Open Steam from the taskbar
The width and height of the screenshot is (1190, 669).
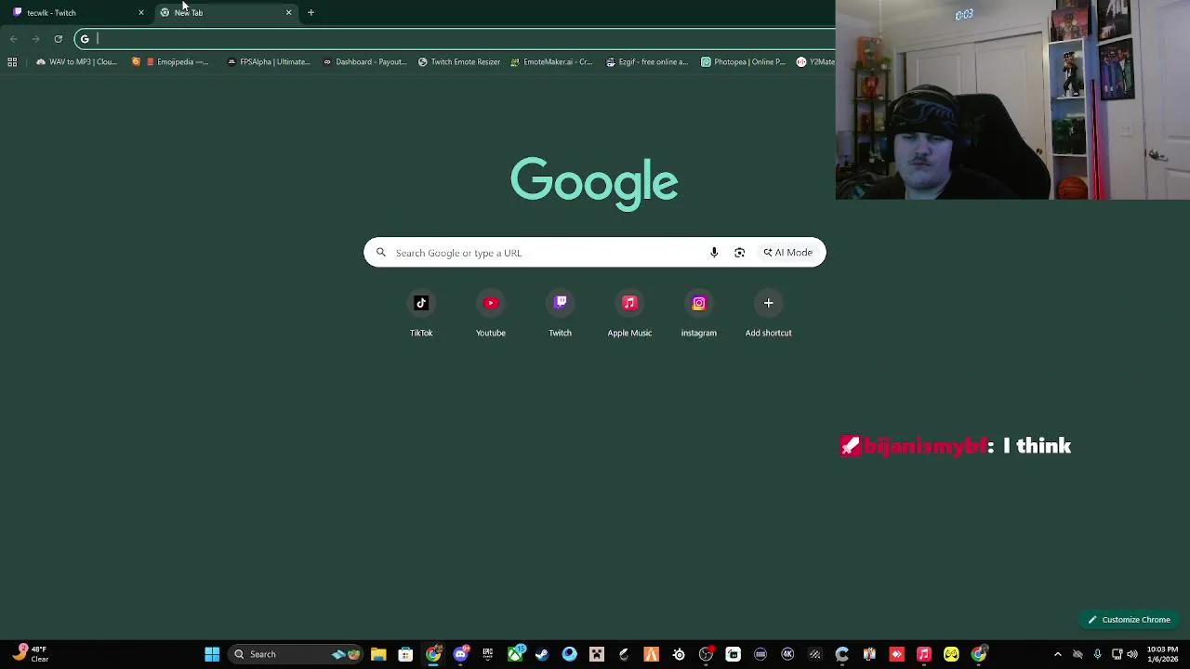542,654
